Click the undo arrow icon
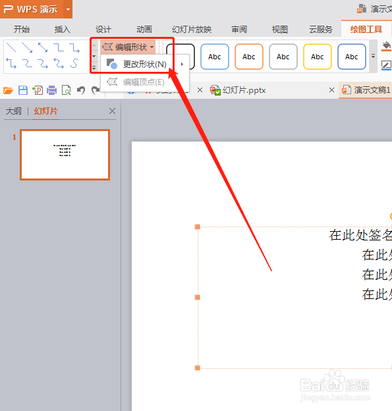Screen dimensions: 392x411 pos(81,90)
